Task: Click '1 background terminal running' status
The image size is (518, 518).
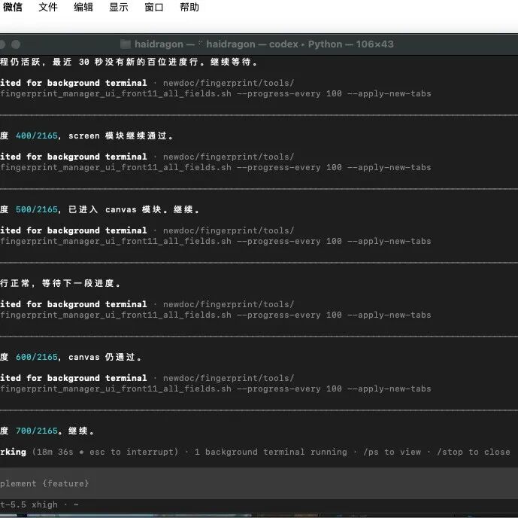Action: tap(271, 452)
